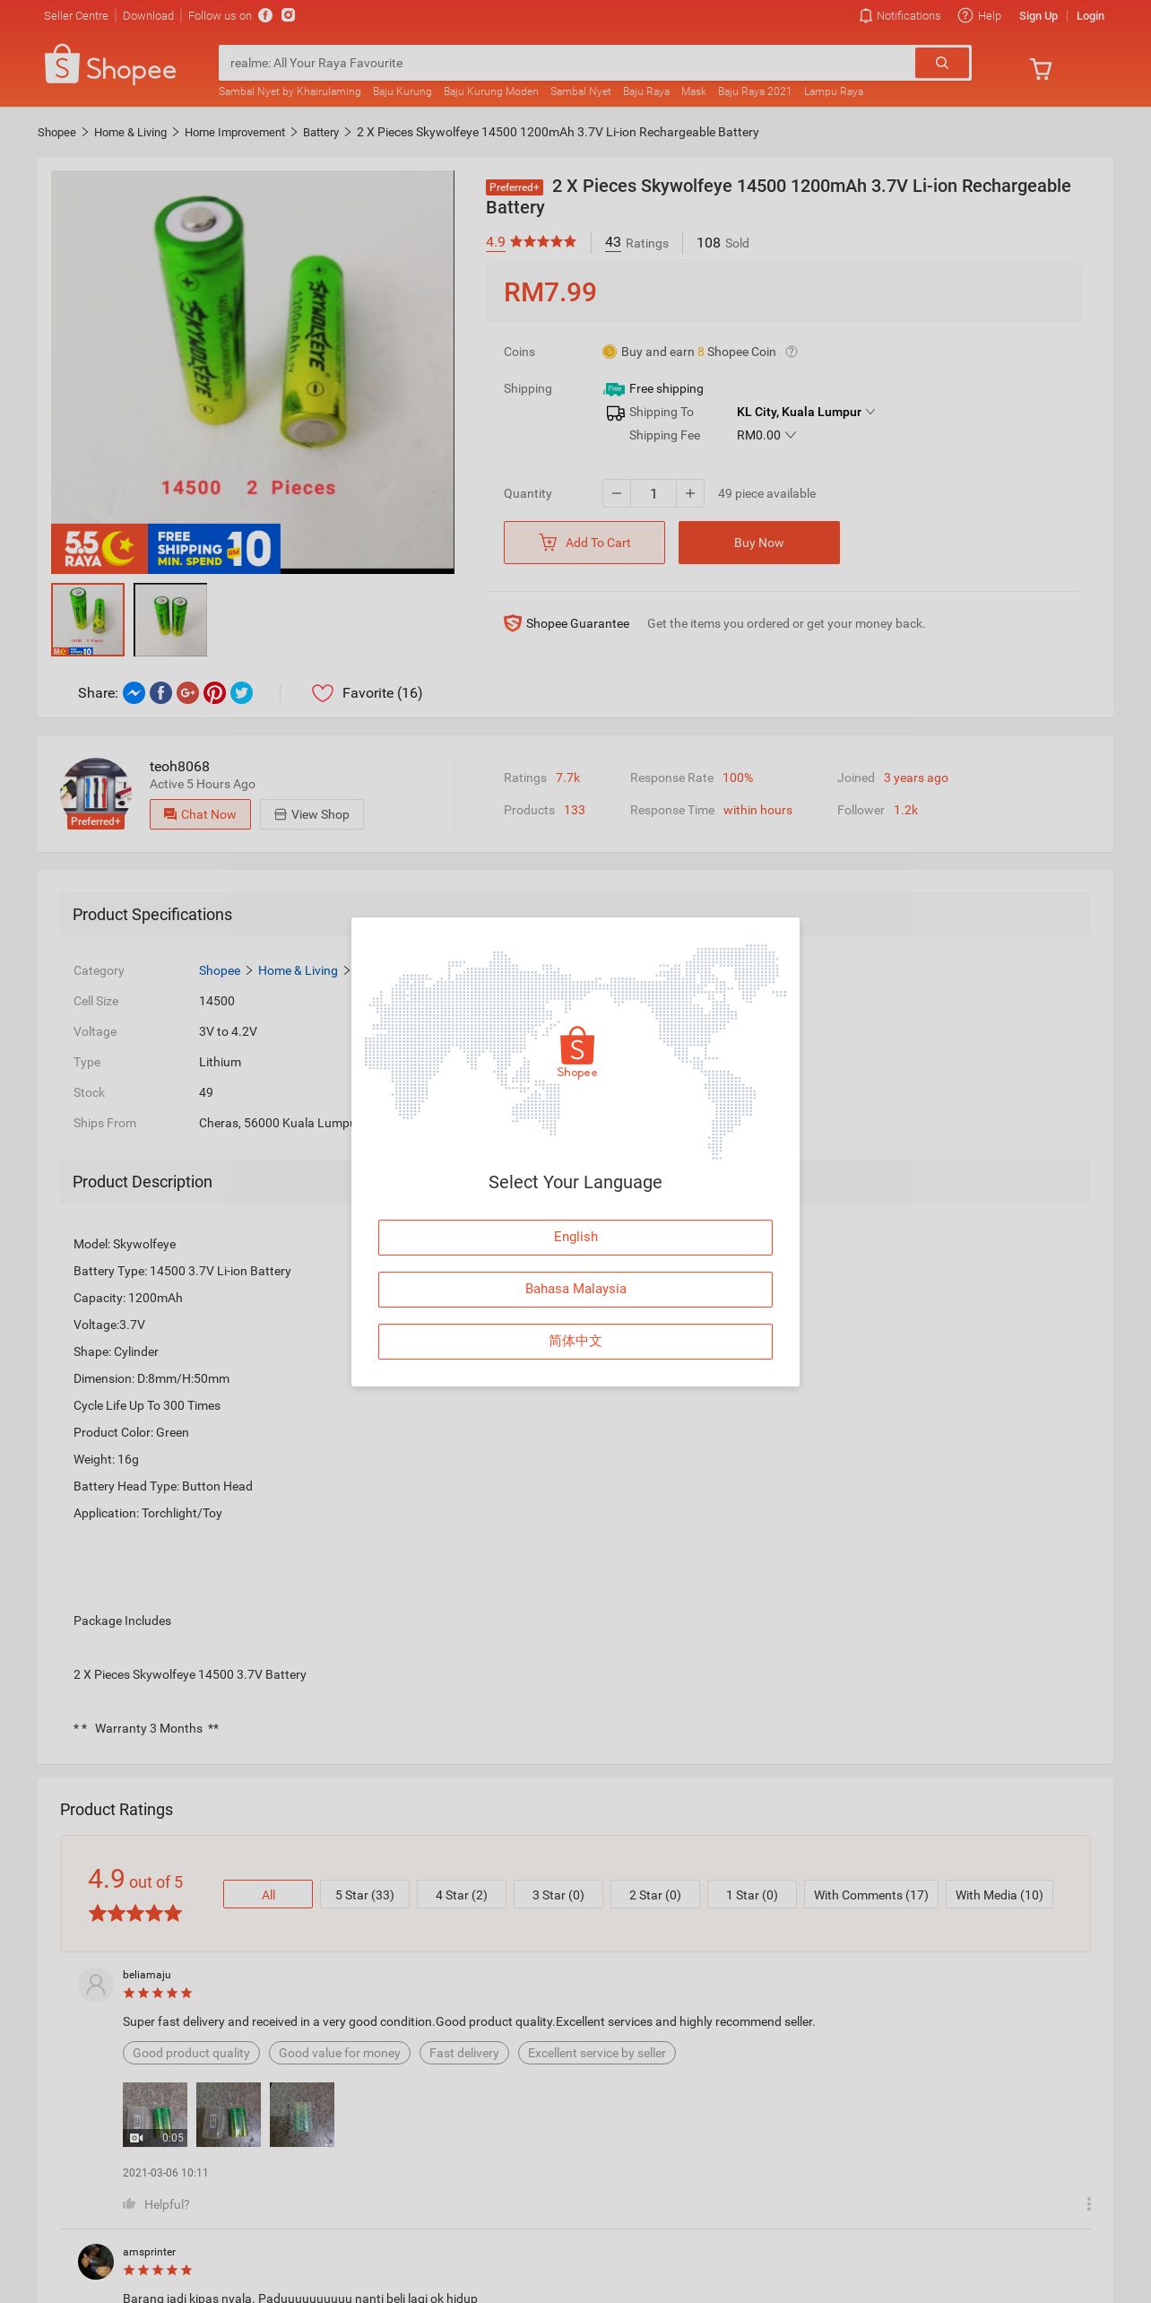Screen dimensions: 1151x2303
Task: Open Instagram icon in top bar
Action: (x=289, y=15)
